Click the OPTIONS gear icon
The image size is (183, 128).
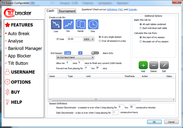coord(8,82)
